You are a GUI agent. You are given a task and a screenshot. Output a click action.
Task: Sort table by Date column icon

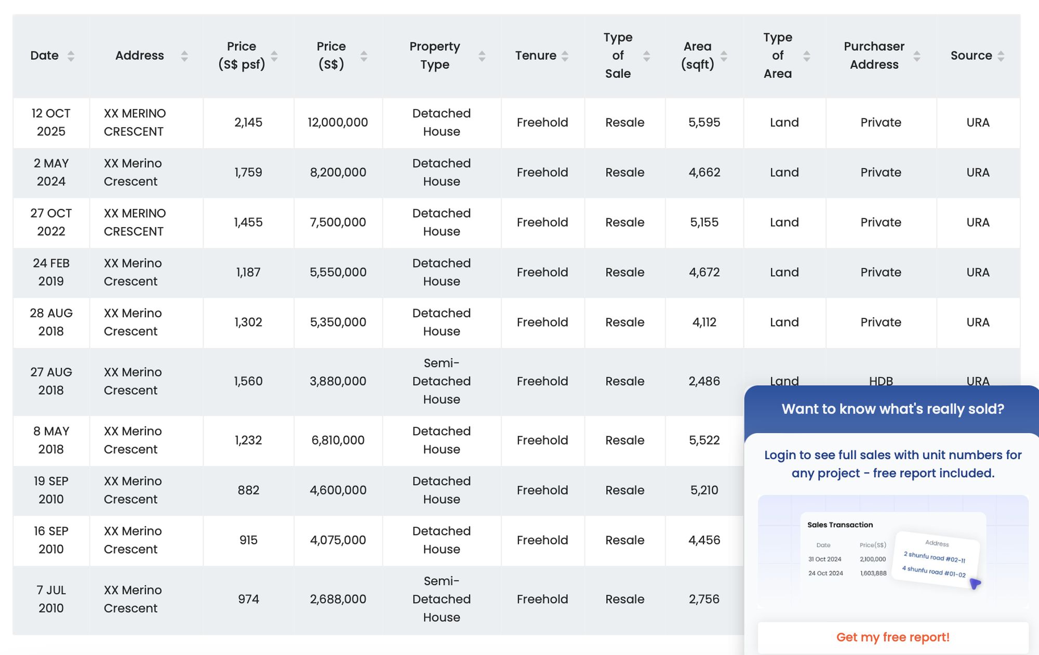tap(71, 56)
